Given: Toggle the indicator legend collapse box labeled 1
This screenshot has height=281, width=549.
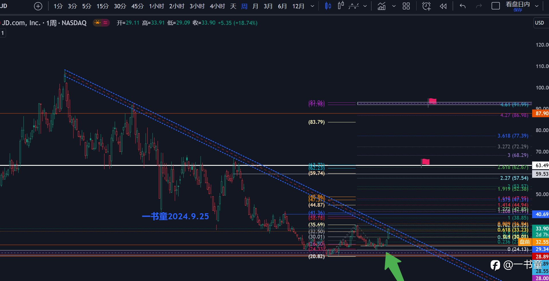Looking at the screenshot, I should [x=3, y=33].
